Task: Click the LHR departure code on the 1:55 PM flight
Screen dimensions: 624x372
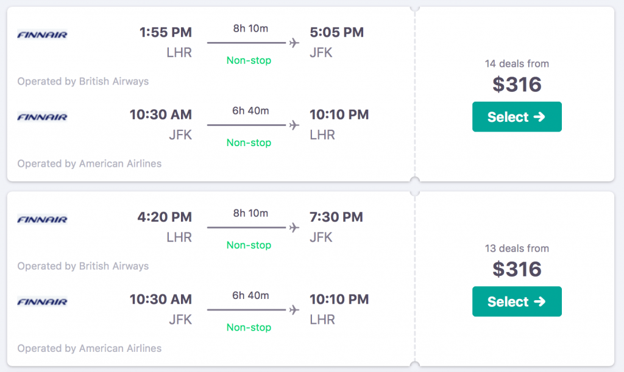Action: click(x=180, y=52)
